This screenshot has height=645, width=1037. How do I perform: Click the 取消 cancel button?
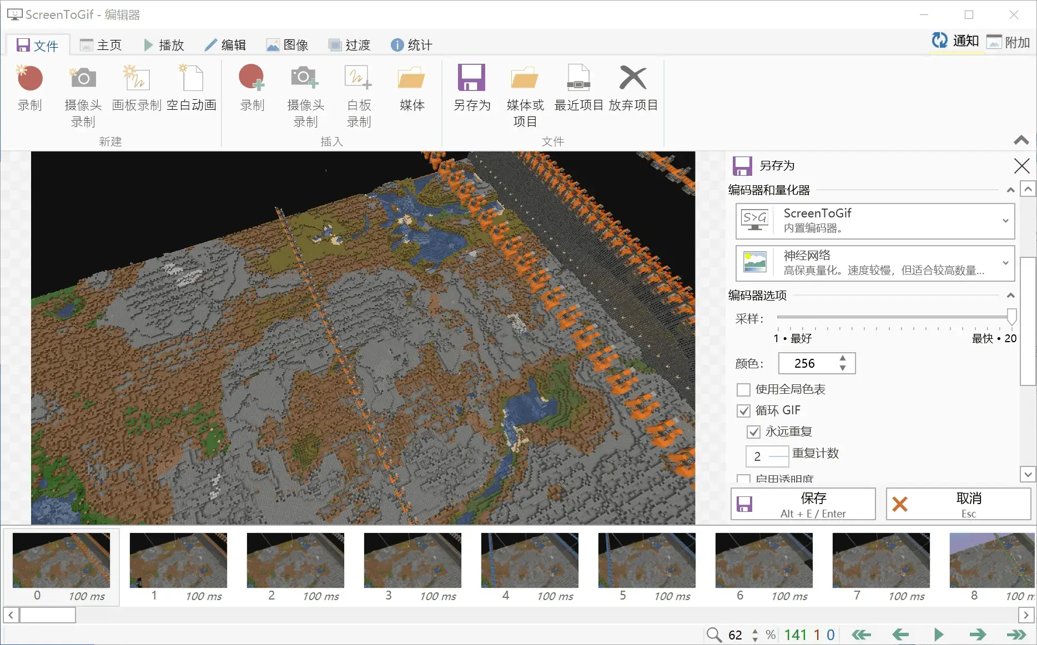959,504
